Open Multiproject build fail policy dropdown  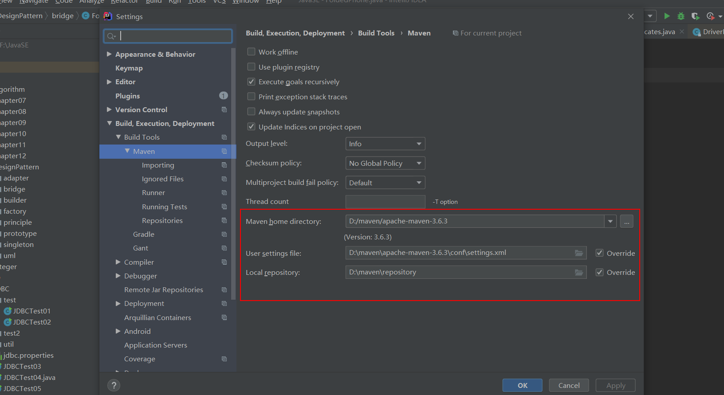(x=385, y=183)
